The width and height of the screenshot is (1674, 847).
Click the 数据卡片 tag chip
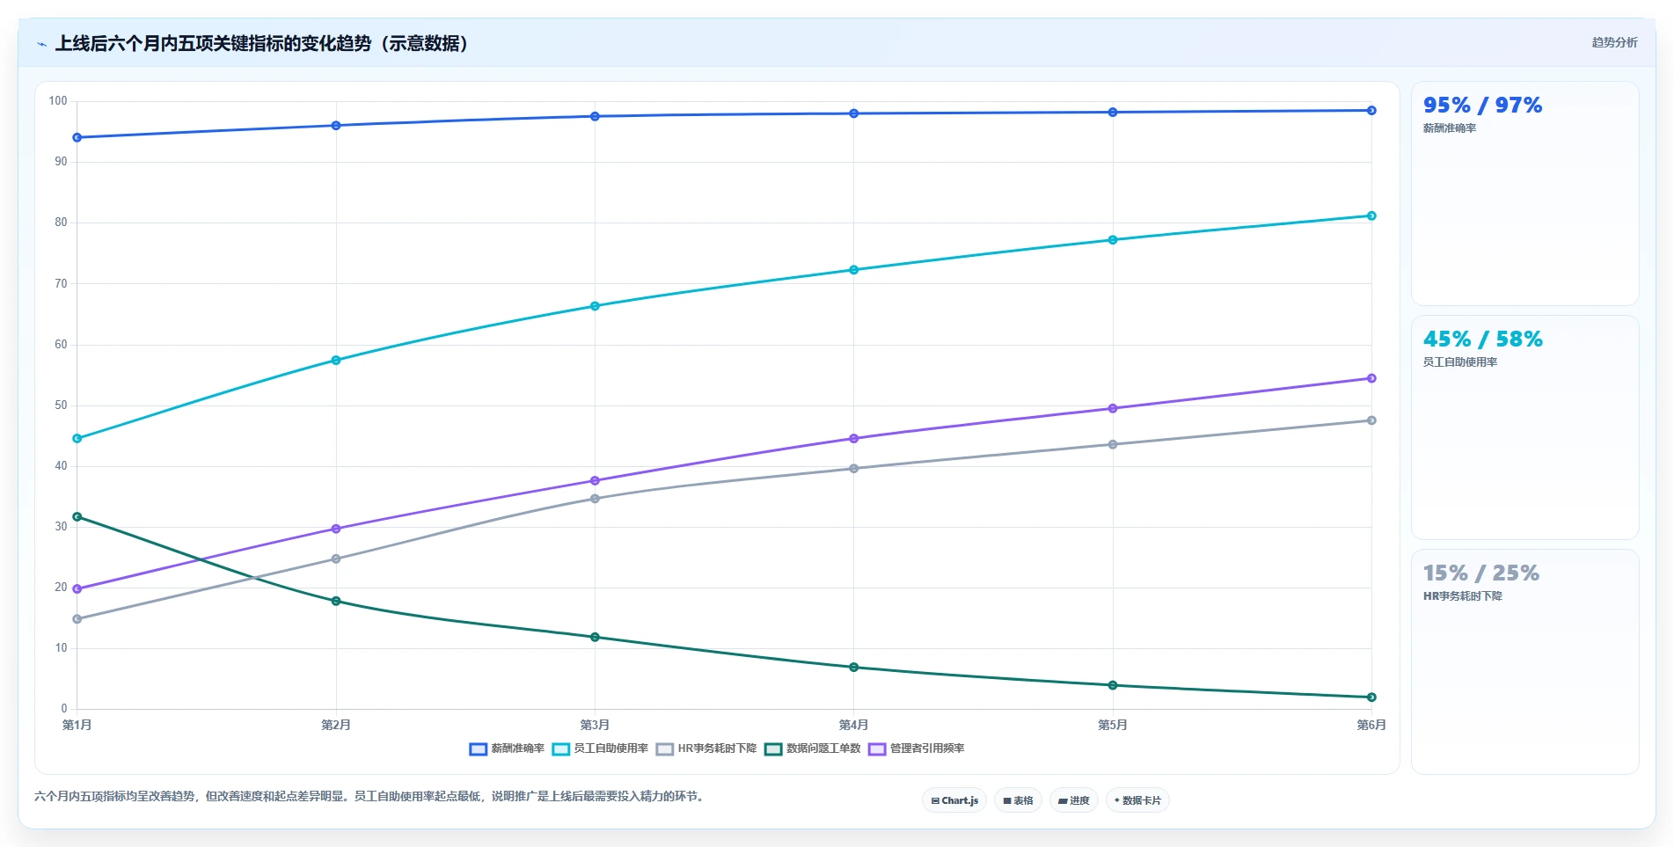pyautogui.click(x=1137, y=800)
